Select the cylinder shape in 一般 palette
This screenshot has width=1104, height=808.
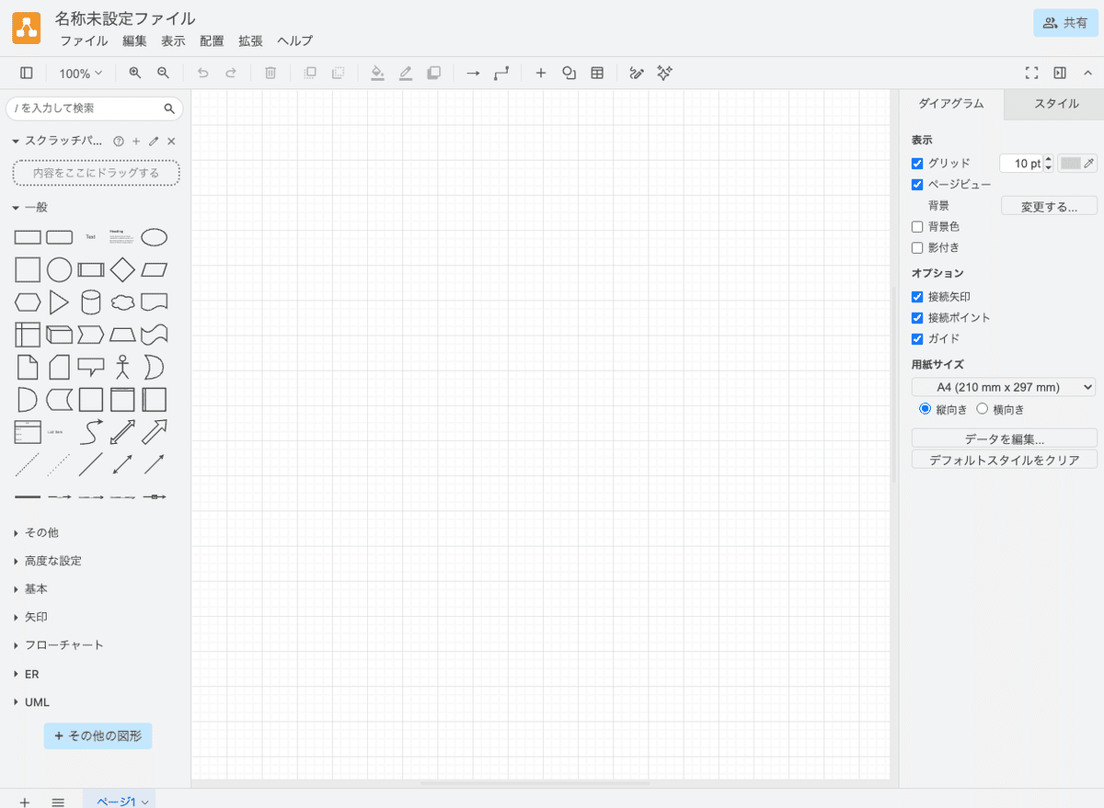tap(90, 302)
